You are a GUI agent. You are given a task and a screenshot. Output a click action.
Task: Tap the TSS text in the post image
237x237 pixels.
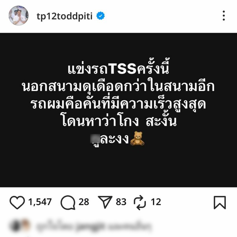[123, 69]
